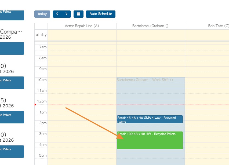
Task: Select the Bartolomeu Graham column header
Action: (x=150, y=26)
